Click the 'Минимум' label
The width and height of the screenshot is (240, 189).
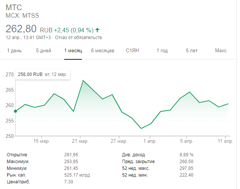(x=17, y=168)
